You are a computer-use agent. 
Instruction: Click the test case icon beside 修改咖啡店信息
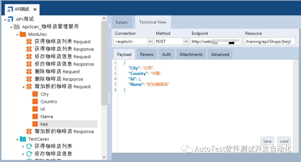point(29,154)
